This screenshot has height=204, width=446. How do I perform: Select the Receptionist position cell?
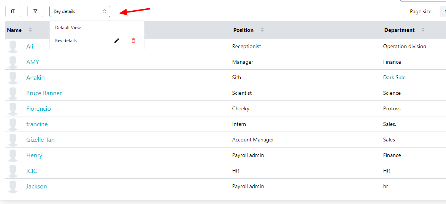(247, 46)
